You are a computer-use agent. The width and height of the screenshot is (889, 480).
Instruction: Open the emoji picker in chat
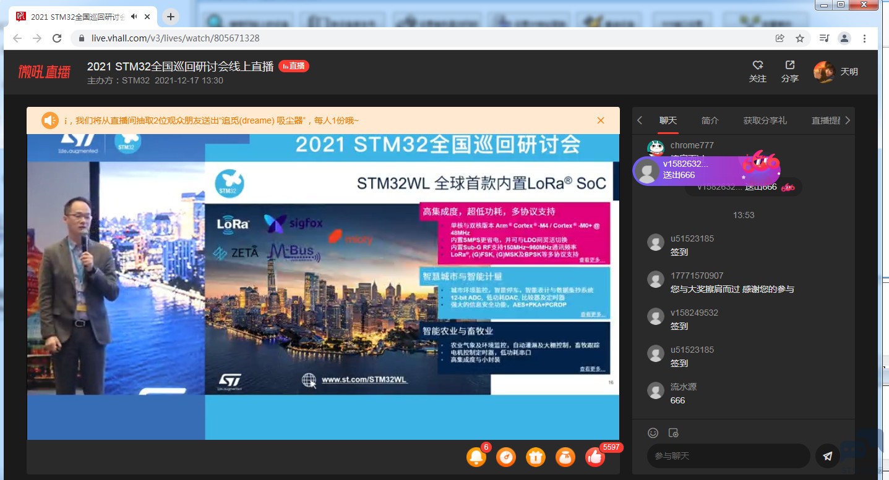(x=653, y=432)
